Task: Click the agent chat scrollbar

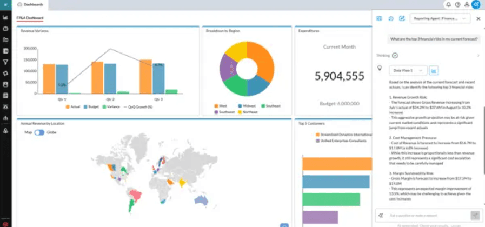Action: coord(483,140)
